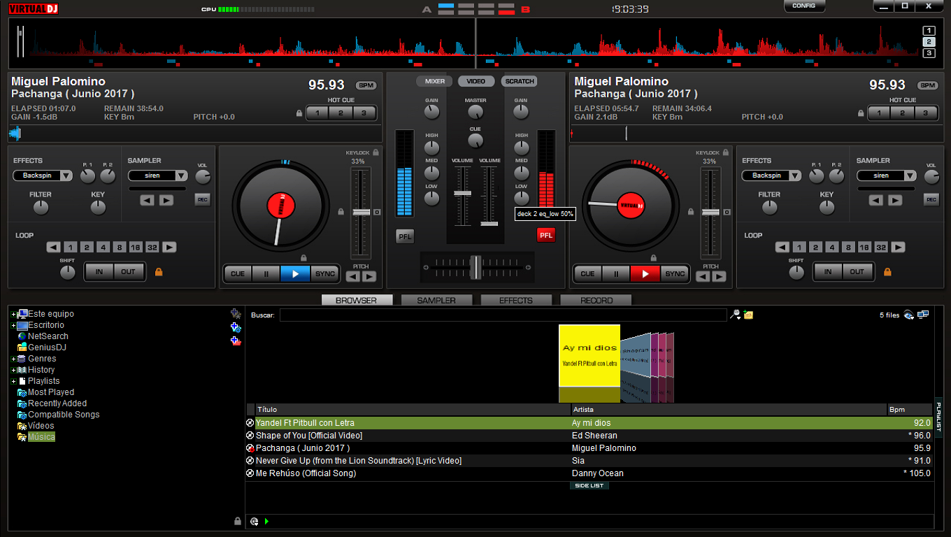The image size is (951, 537).
Task: Toggle sampler REC on deck 1
Action: click(202, 200)
